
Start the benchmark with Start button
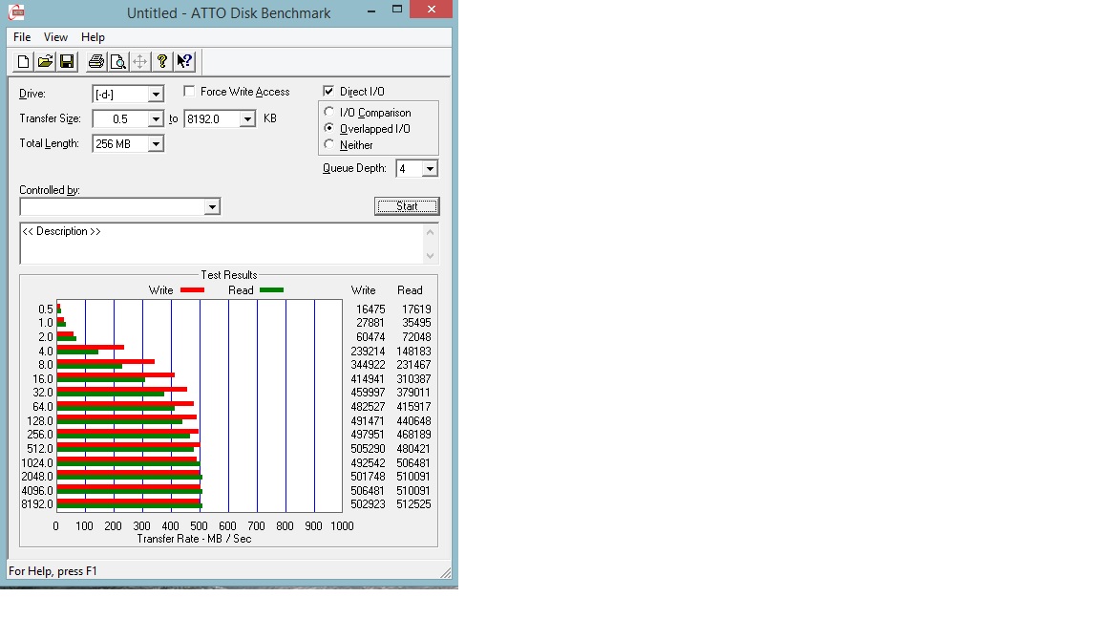tap(407, 206)
